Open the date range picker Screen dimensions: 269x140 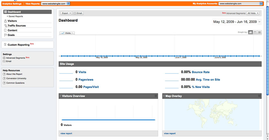click(x=237, y=22)
